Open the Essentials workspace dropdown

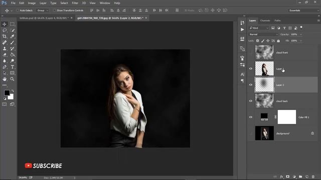304,10
